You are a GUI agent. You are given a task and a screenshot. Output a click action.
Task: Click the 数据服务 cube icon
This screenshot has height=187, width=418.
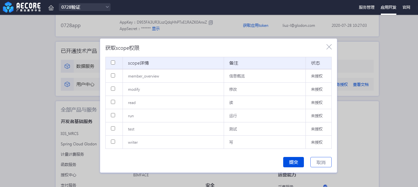(67, 66)
